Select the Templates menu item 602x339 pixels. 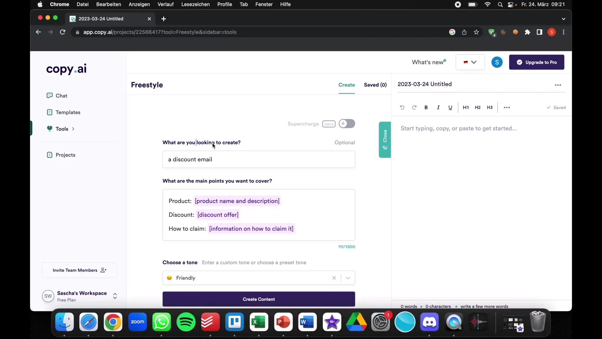pyautogui.click(x=68, y=112)
